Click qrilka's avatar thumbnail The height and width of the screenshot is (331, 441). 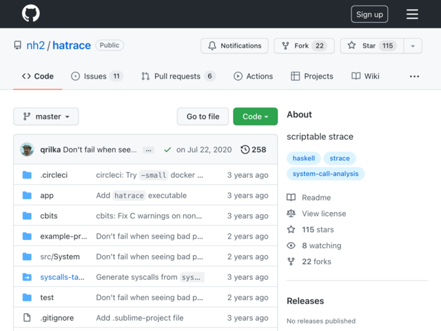tap(27, 150)
